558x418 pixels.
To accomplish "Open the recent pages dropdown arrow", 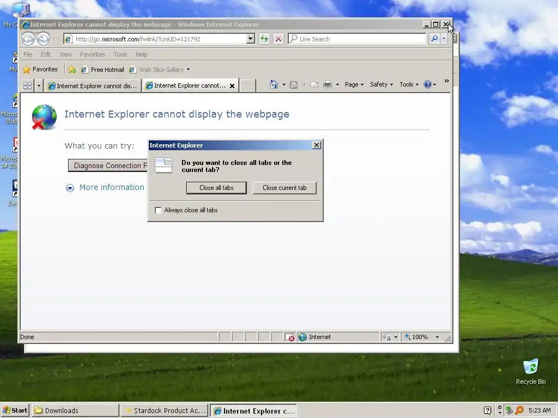I will 55,39.
